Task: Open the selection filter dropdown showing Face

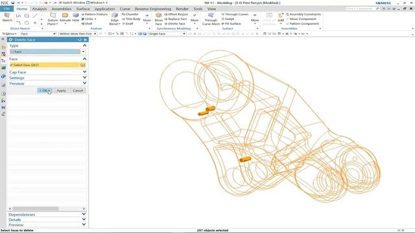Action: point(38,34)
